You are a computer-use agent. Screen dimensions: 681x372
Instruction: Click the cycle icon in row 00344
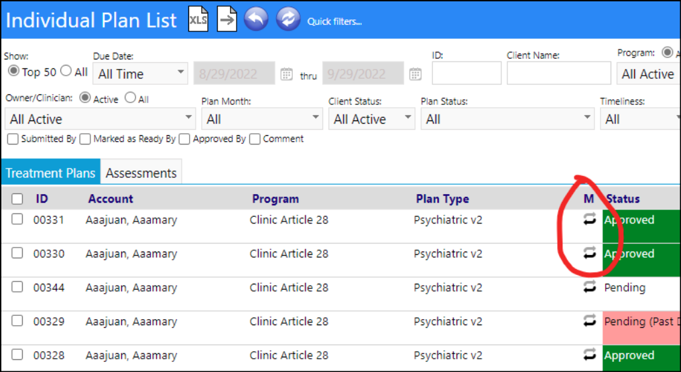tap(589, 287)
